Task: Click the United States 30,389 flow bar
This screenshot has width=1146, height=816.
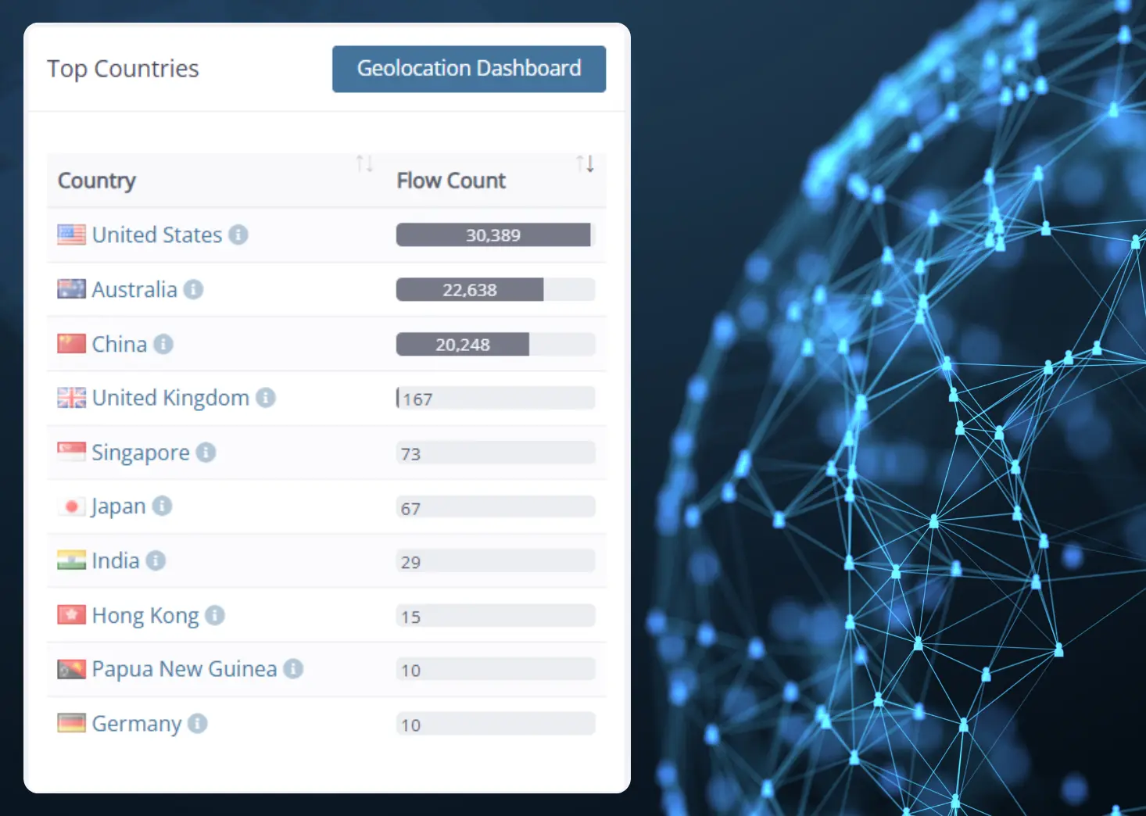Action: click(x=493, y=235)
